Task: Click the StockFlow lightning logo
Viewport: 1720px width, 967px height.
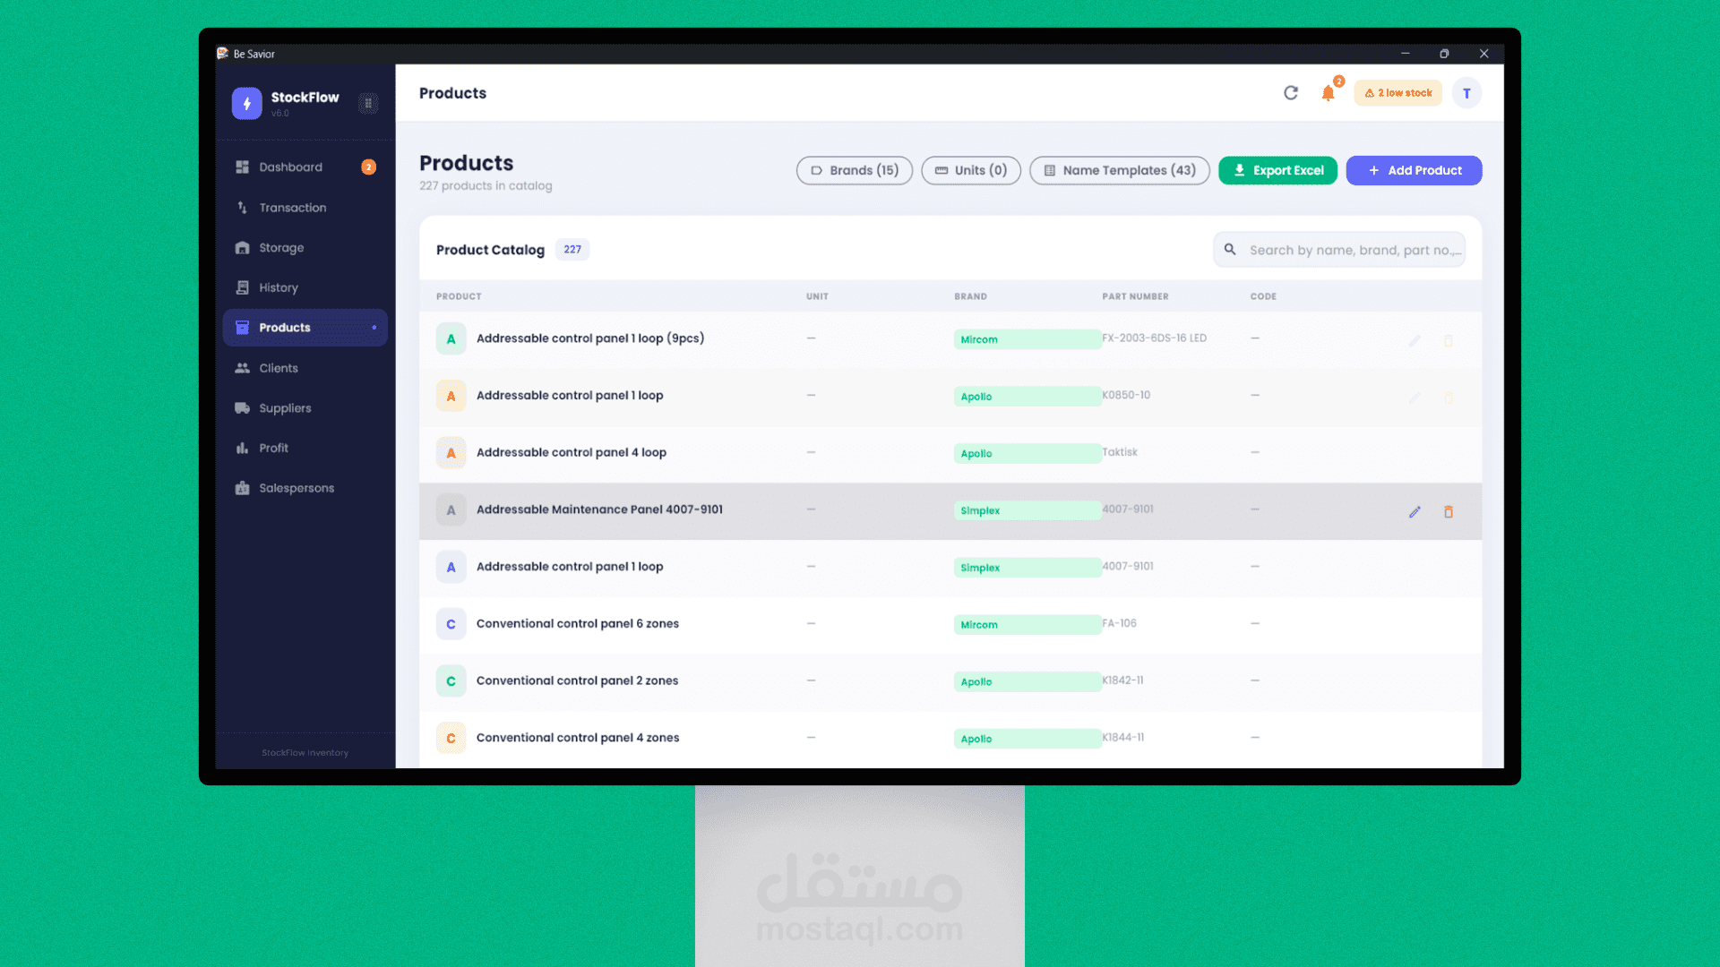Action: [x=246, y=103]
